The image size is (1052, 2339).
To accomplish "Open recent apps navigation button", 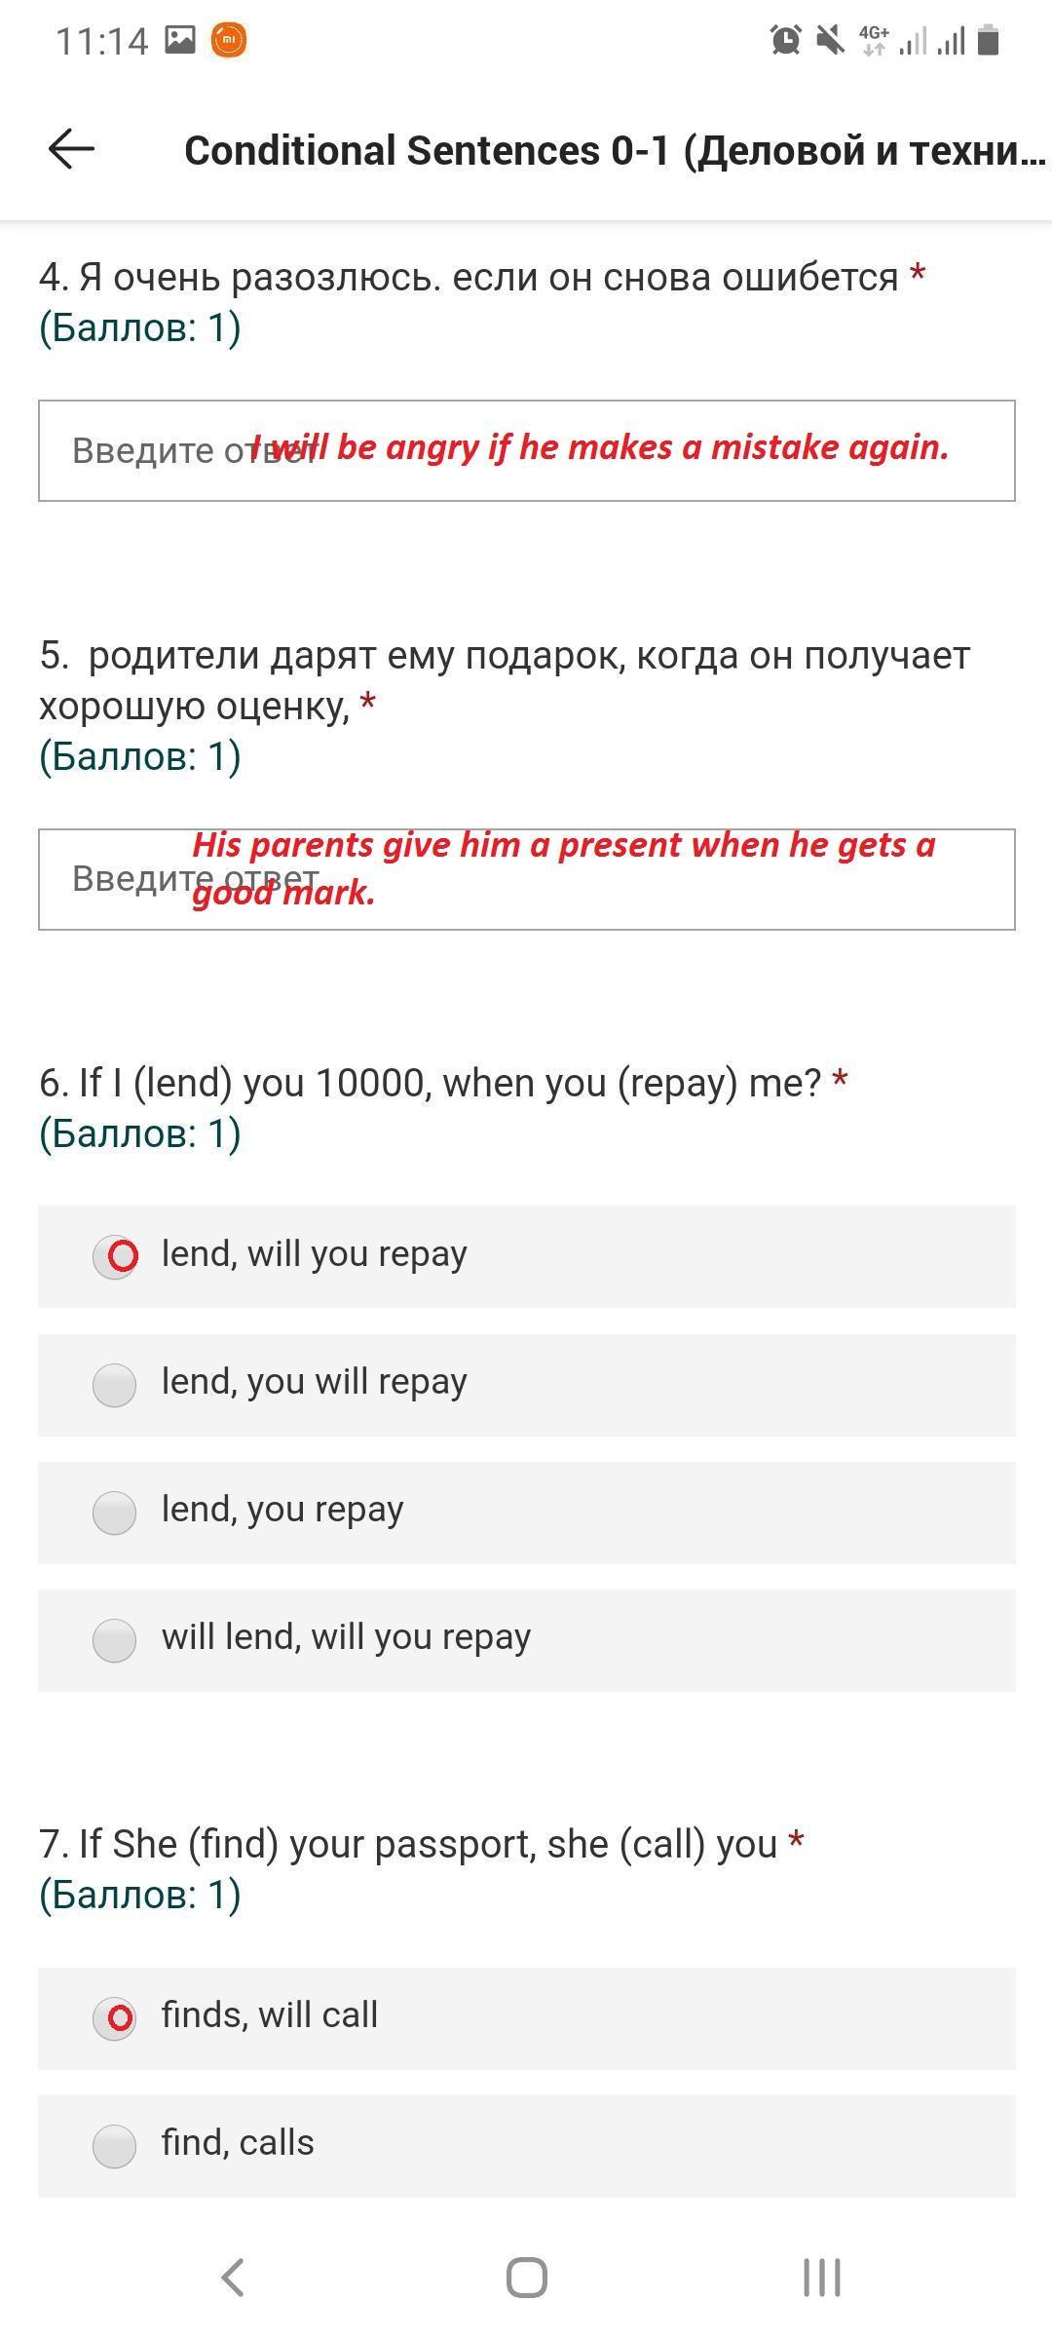I will point(821,2278).
